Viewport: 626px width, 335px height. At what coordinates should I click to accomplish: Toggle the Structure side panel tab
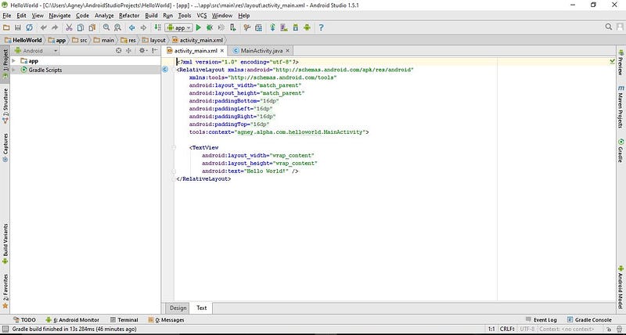pyautogui.click(x=5, y=105)
